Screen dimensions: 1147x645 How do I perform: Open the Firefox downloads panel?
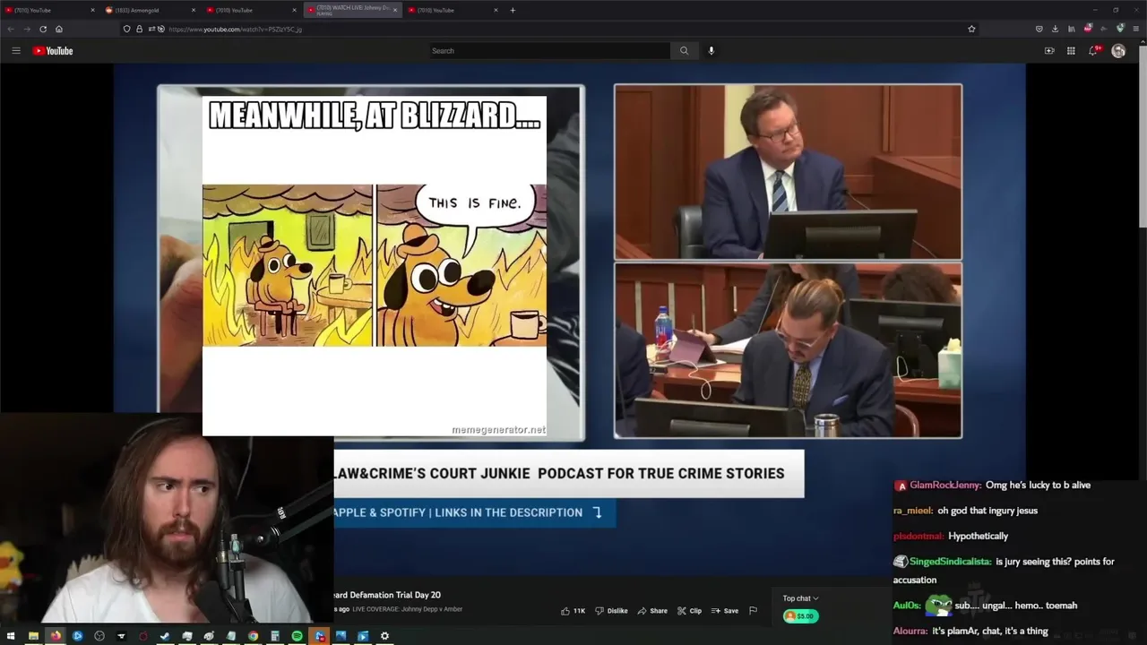[1055, 29]
